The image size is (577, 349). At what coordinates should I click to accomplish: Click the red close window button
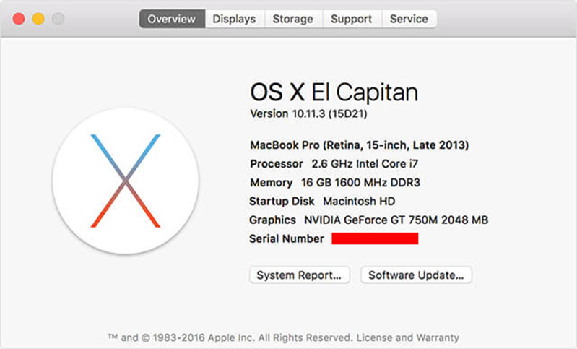click(x=19, y=19)
